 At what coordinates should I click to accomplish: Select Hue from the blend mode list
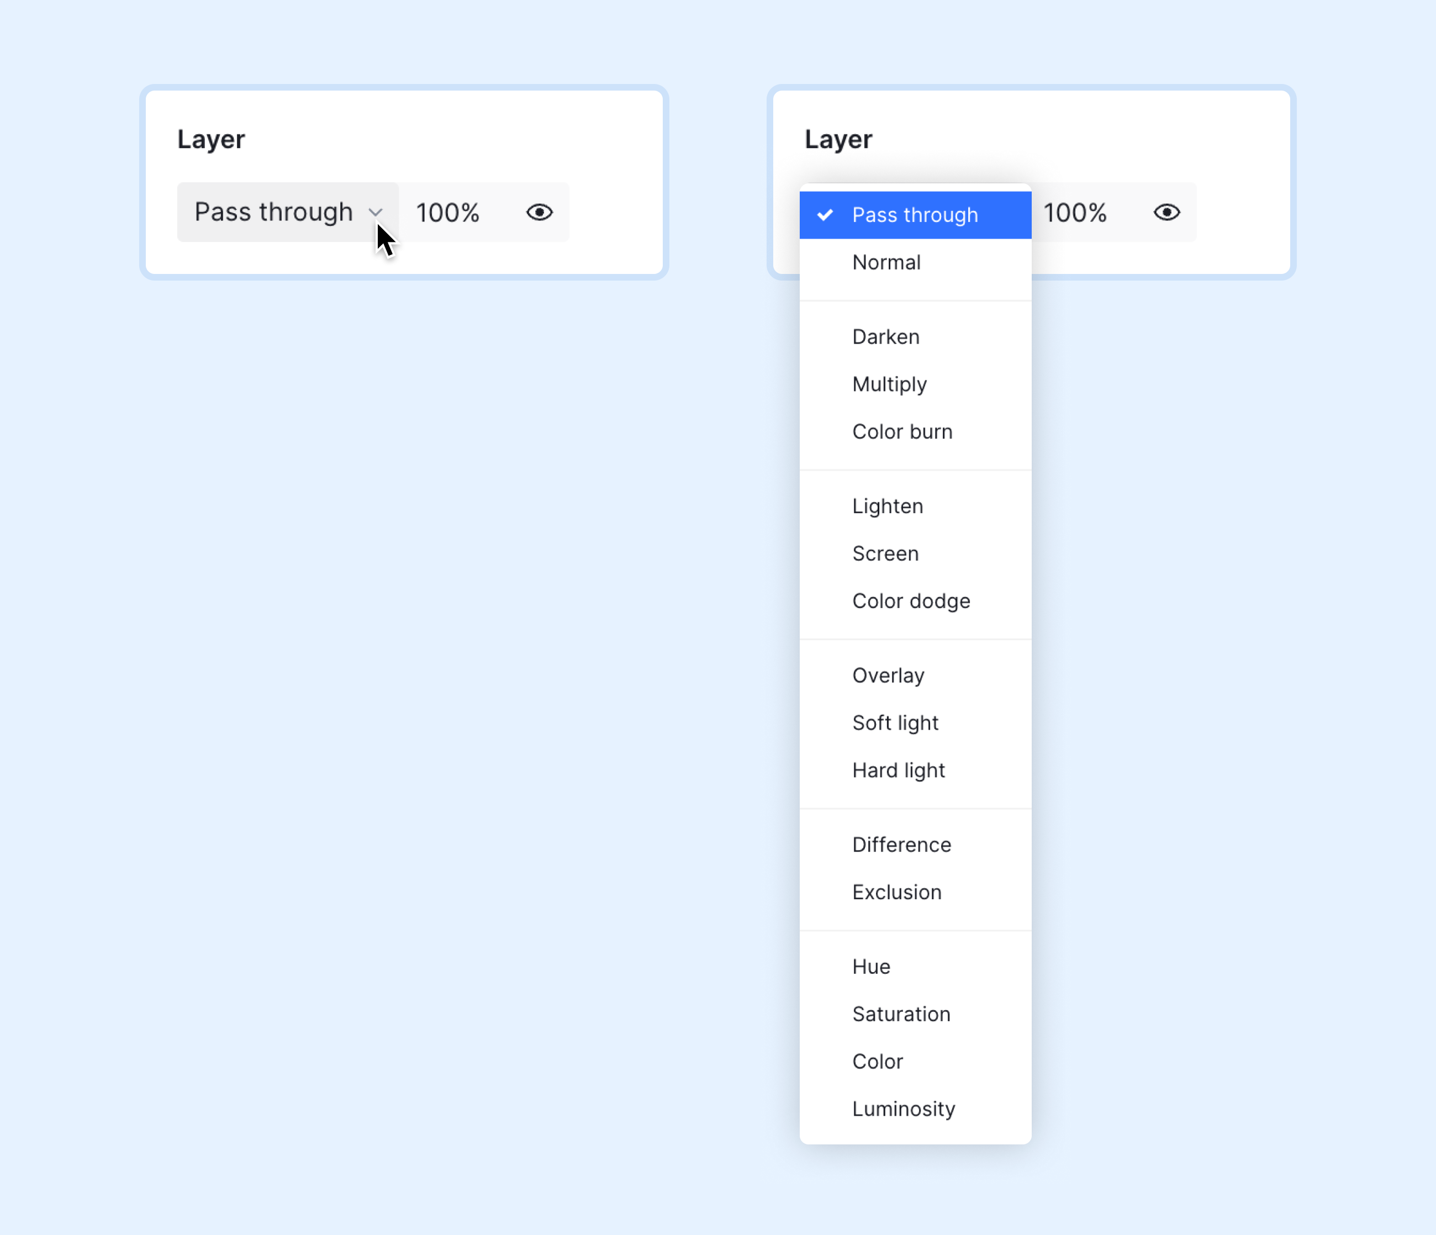coord(872,965)
